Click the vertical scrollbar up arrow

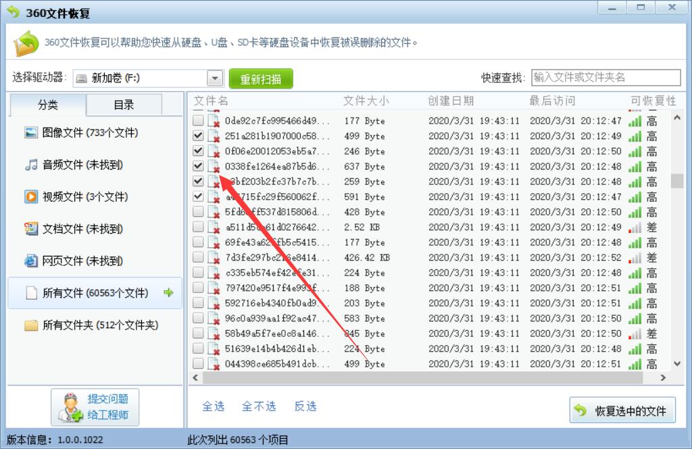(677, 117)
